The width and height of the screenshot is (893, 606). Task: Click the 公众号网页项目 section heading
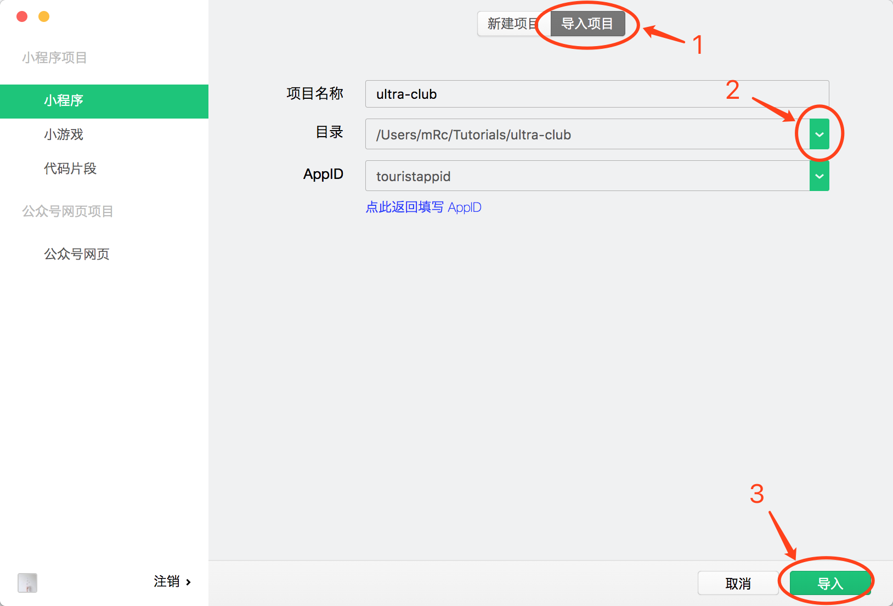67,211
